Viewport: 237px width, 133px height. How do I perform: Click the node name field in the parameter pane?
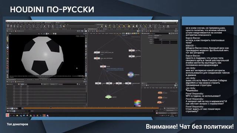pos(159,34)
